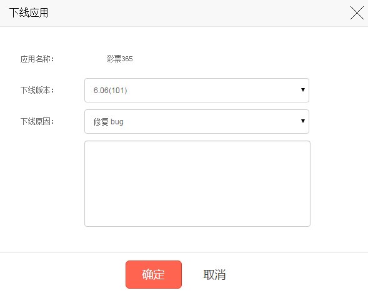Click the 确定 text on the red button
The width and height of the screenshot is (368, 298).
[153, 274]
